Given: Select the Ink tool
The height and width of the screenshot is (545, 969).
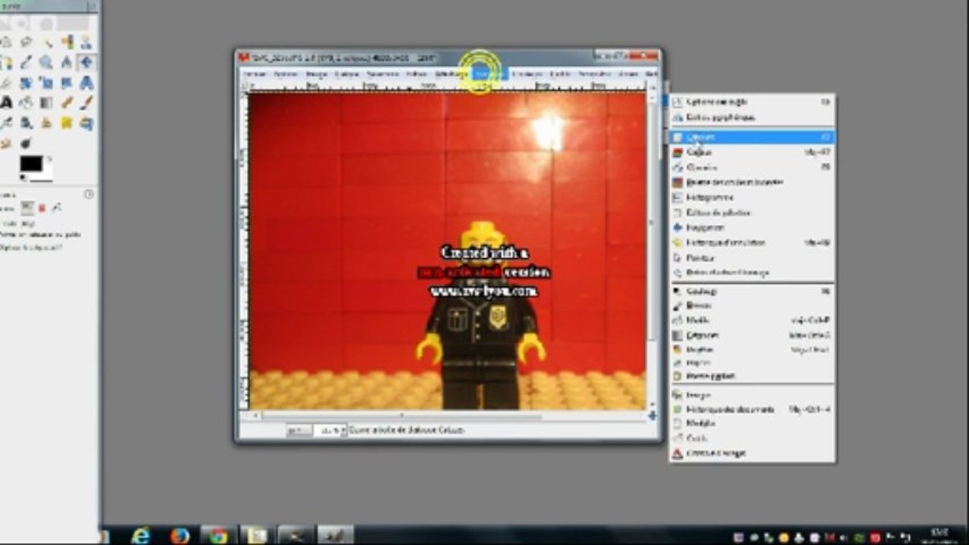Looking at the screenshot, I should 26,123.
